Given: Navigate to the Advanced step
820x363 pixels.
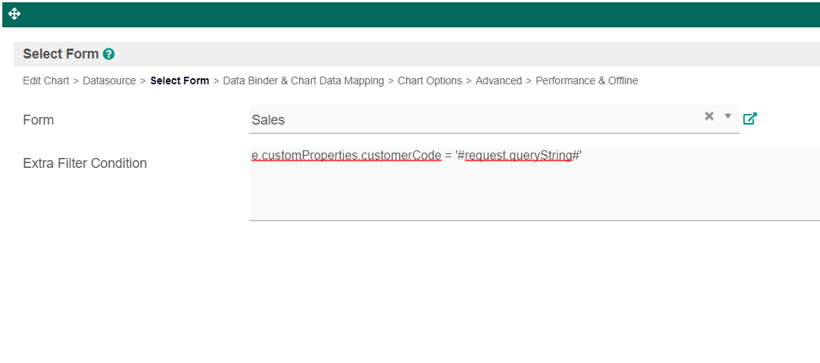Looking at the screenshot, I should [498, 80].
